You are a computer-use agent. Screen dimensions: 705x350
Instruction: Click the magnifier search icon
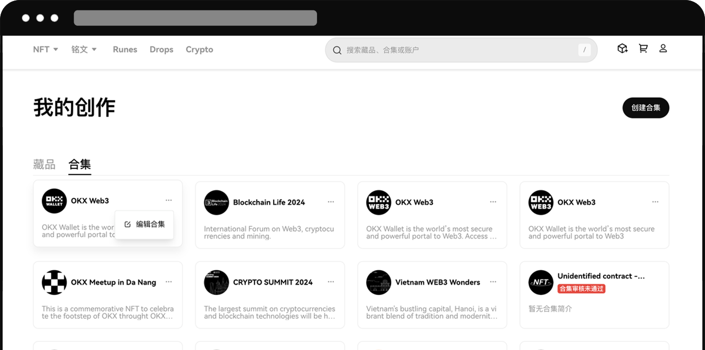point(337,50)
